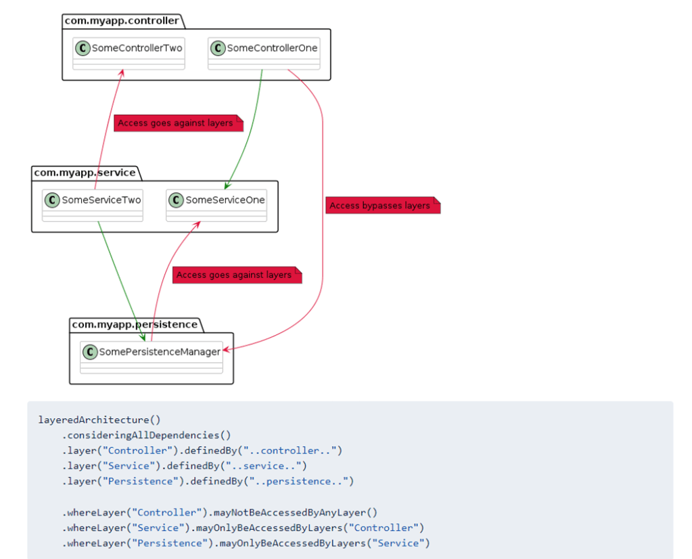Click the com.myapp.persistence package tab

[135, 324]
